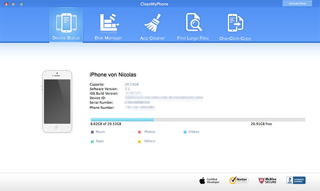Screen dimensions: 320x191
Task: Switch to the Device Status tab label
Action: [x=66, y=38]
